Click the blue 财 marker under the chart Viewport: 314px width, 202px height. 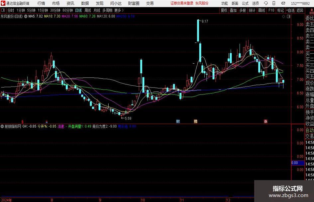(x=178, y=121)
